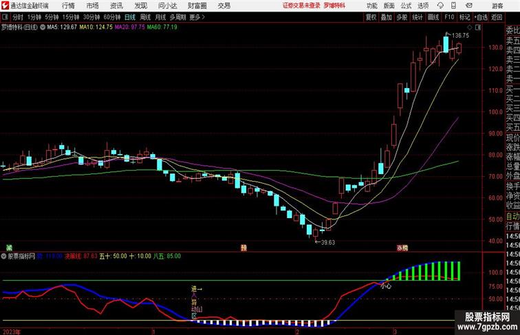Image resolution: width=520 pixels, height=335 pixels.
Task: Switch to 1分钟 period tab
Action: 34,17
